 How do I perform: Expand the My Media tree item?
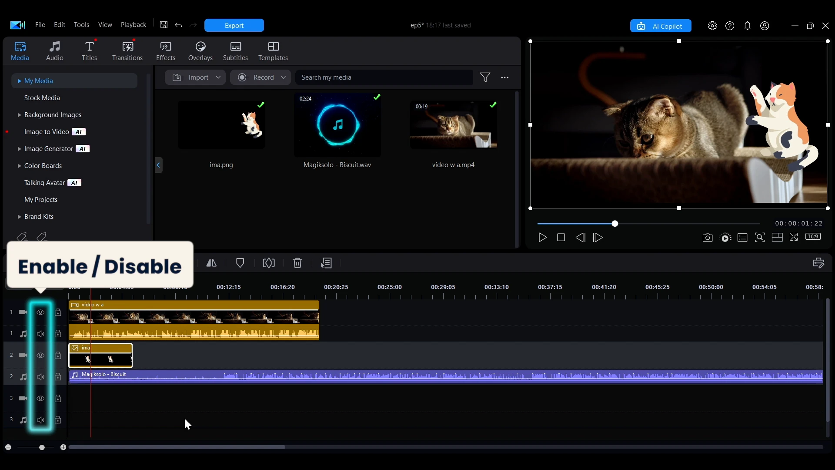[x=19, y=81]
